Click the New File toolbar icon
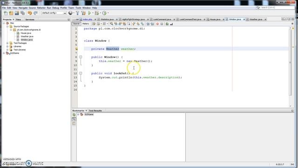298x168 pixels. 6,13
